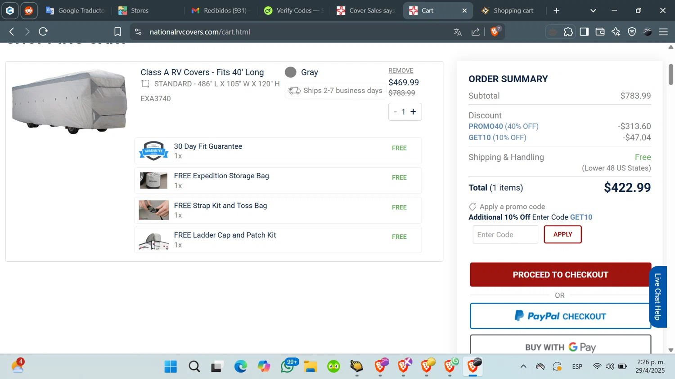
Task: Expand tab search dropdown
Action: pyautogui.click(x=593, y=10)
